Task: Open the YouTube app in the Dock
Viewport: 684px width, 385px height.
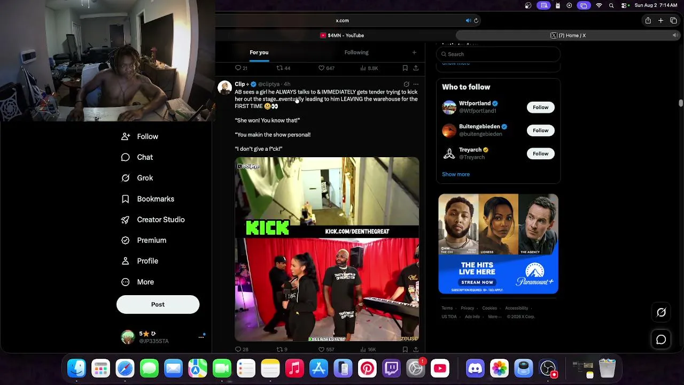Action: click(440, 368)
